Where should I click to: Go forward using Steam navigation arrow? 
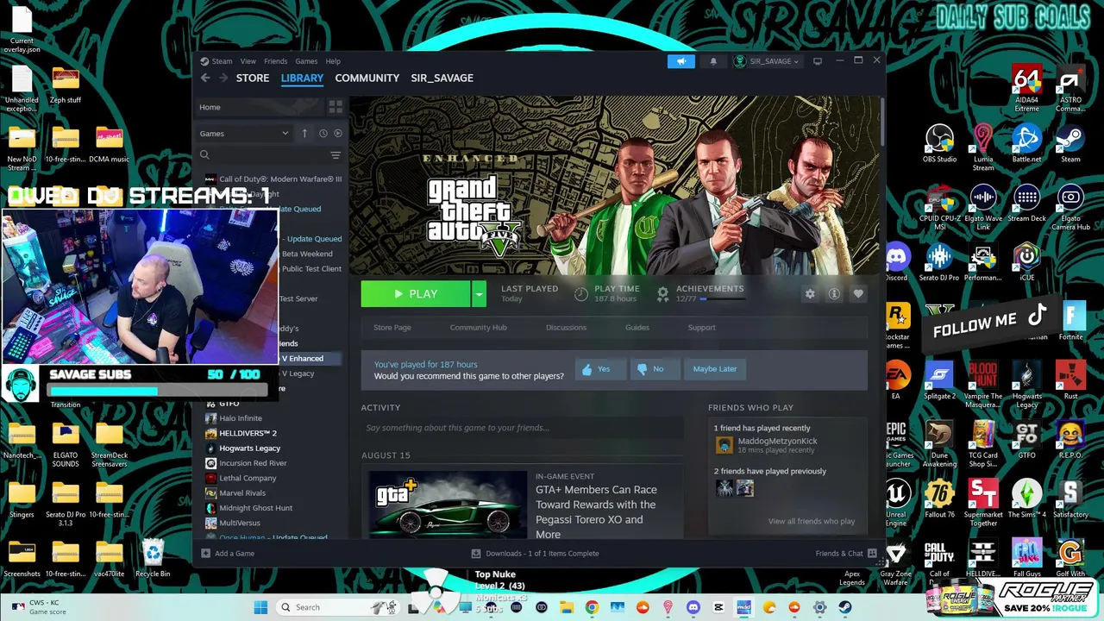[x=223, y=78]
